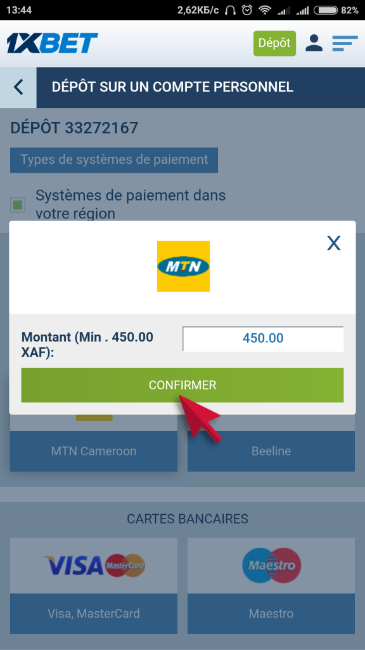Select the Visa MasterCard logo tile

point(94,566)
